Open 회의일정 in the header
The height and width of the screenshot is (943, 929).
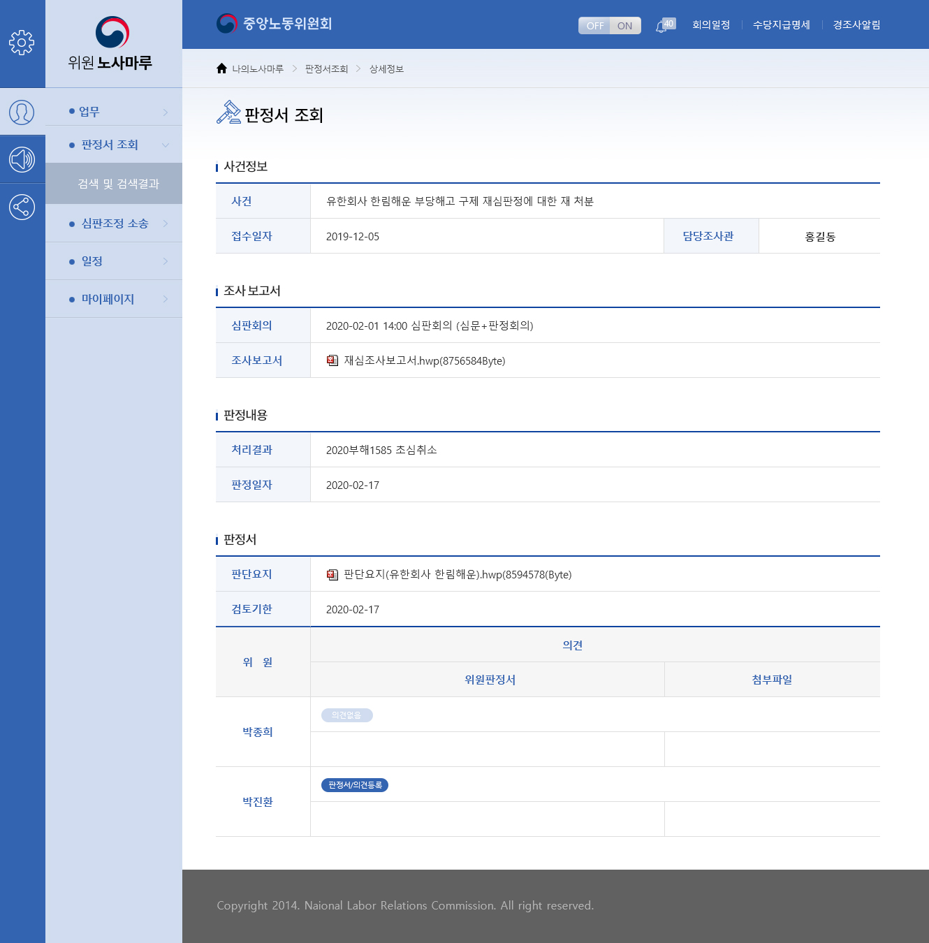click(711, 25)
